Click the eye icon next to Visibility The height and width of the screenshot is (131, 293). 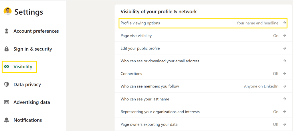coord(7,67)
